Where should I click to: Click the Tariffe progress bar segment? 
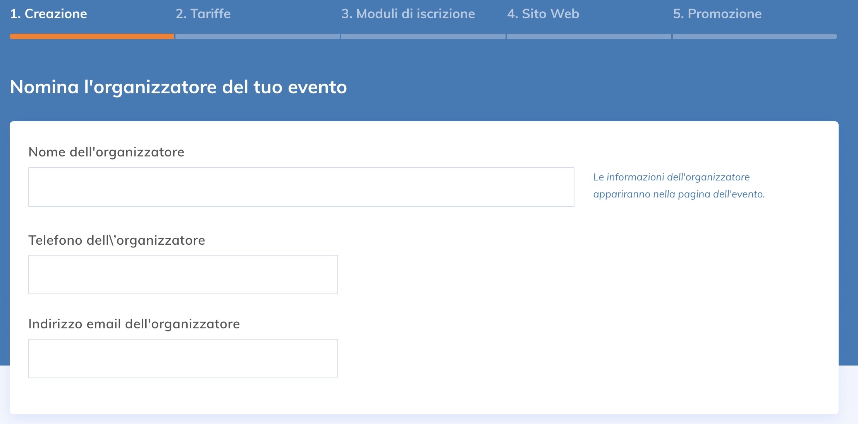[257, 36]
